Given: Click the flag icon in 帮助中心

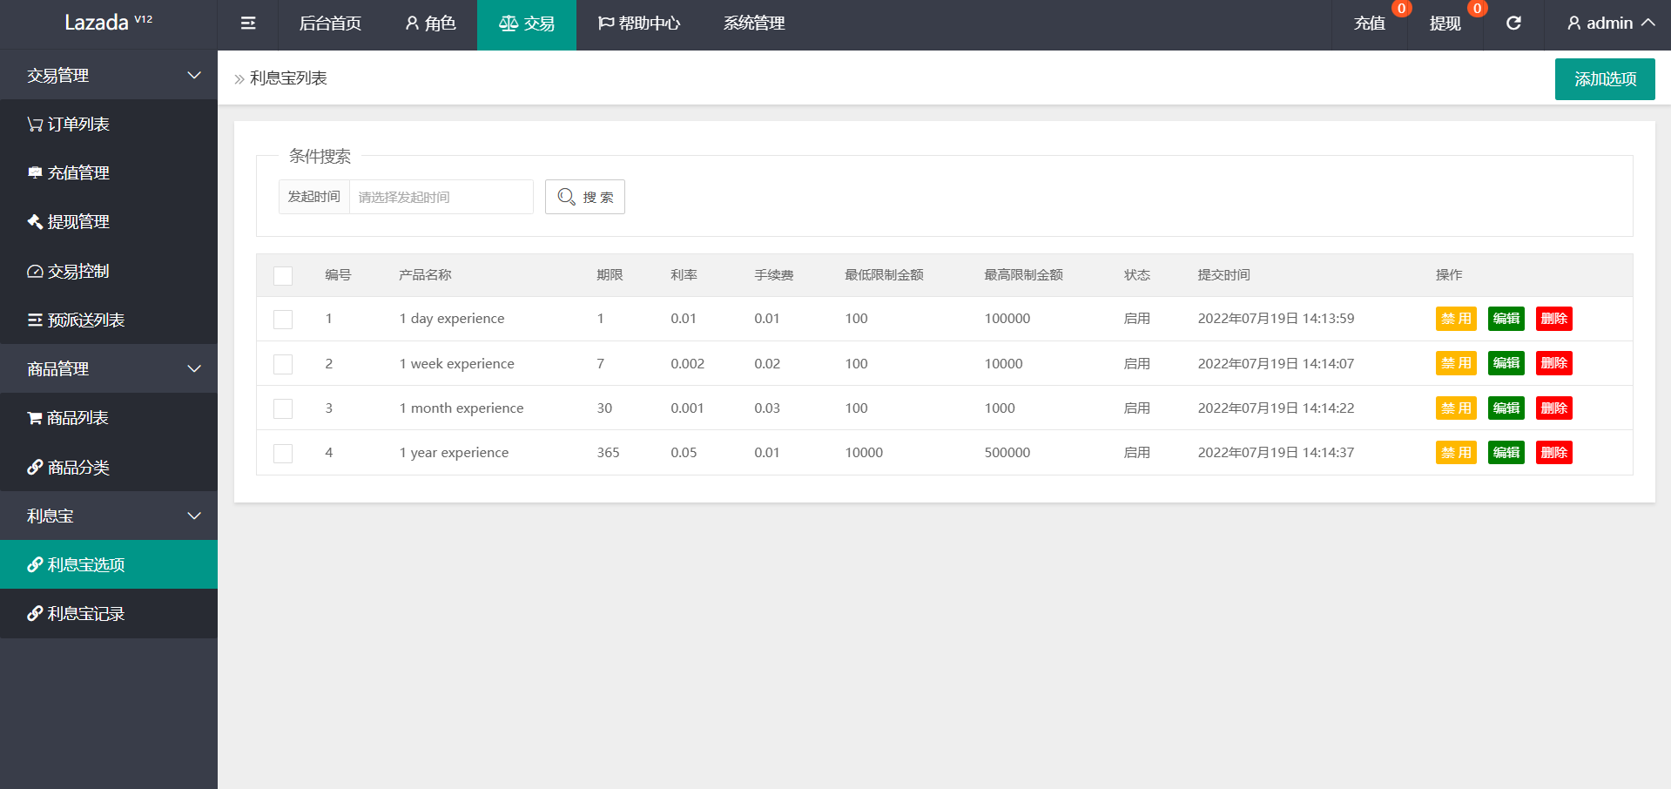Looking at the screenshot, I should tap(606, 24).
